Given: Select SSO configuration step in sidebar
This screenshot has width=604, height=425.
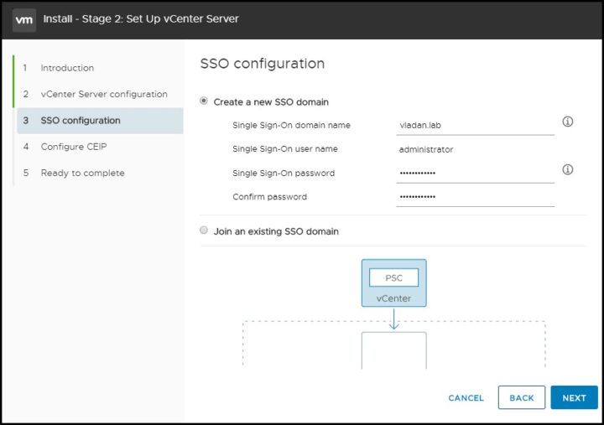Looking at the screenshot, I should tap(100, 121).
